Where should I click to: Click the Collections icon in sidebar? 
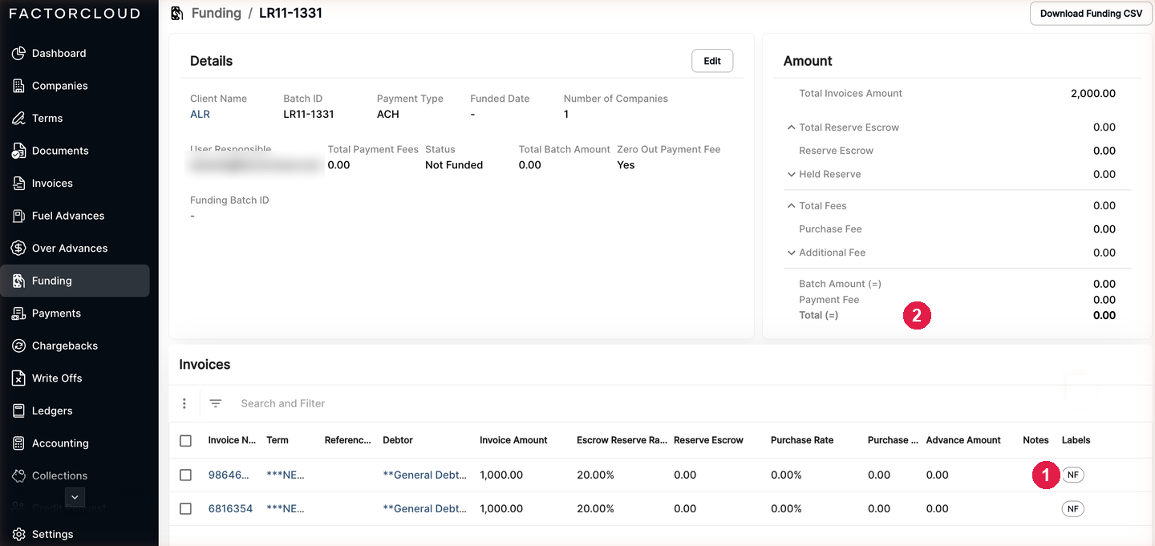pyautogui.click(x=18, y=475)
